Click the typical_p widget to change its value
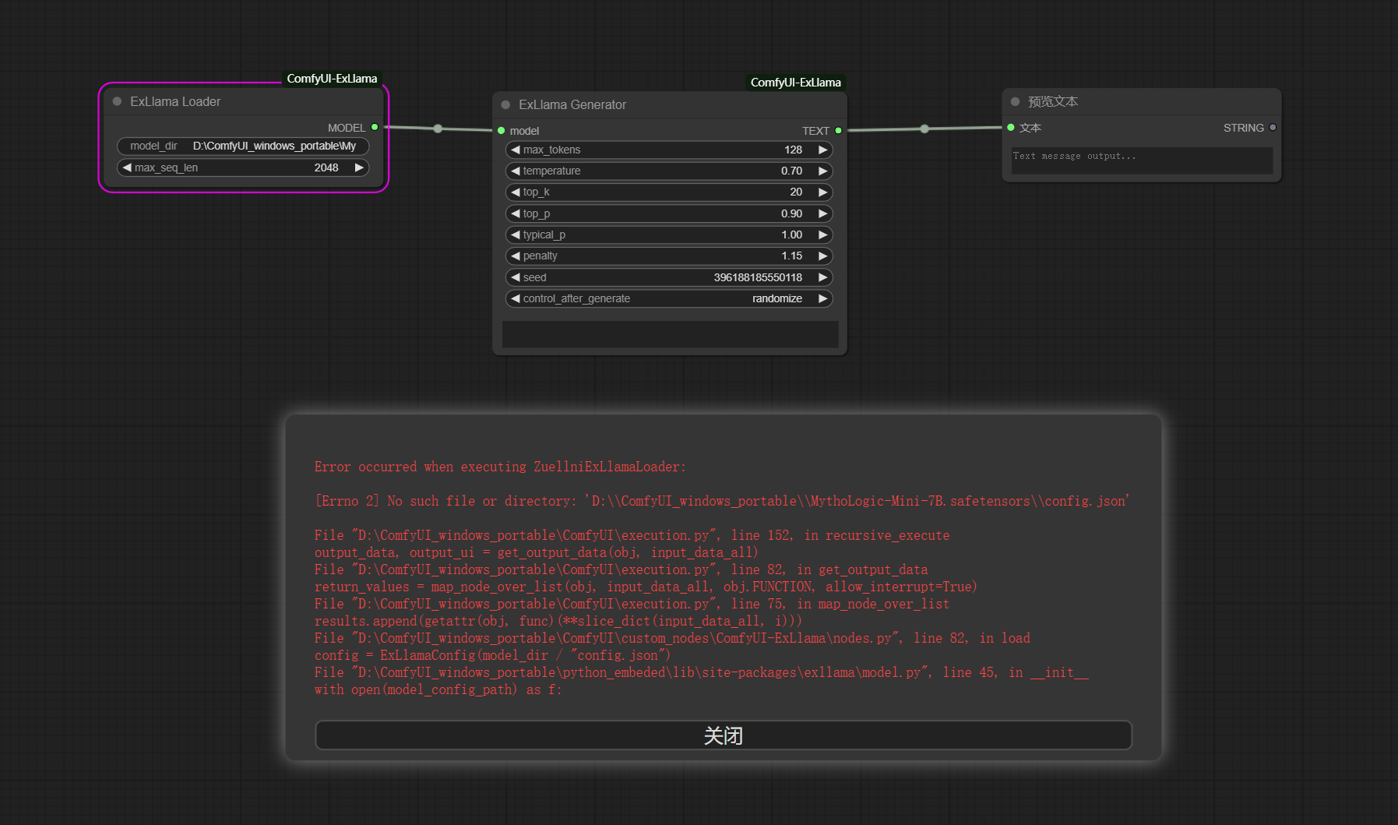1398x825 pixels. [x=670, y=234]
